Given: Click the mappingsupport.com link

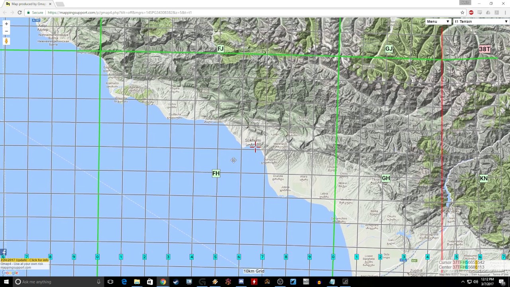Looking at the screenshot, I should 16,267.
